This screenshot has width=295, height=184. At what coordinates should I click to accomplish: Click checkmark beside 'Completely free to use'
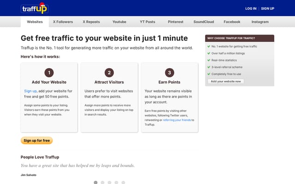pos(209,74)
